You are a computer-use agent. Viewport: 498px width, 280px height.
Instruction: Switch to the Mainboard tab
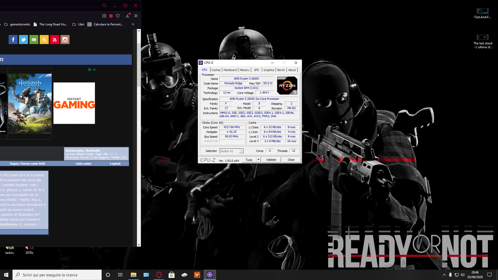(x=230, y=70)
